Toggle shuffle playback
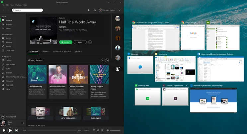Screen dimensions: 247x134 pyautogui.click(x=98, y=130)
